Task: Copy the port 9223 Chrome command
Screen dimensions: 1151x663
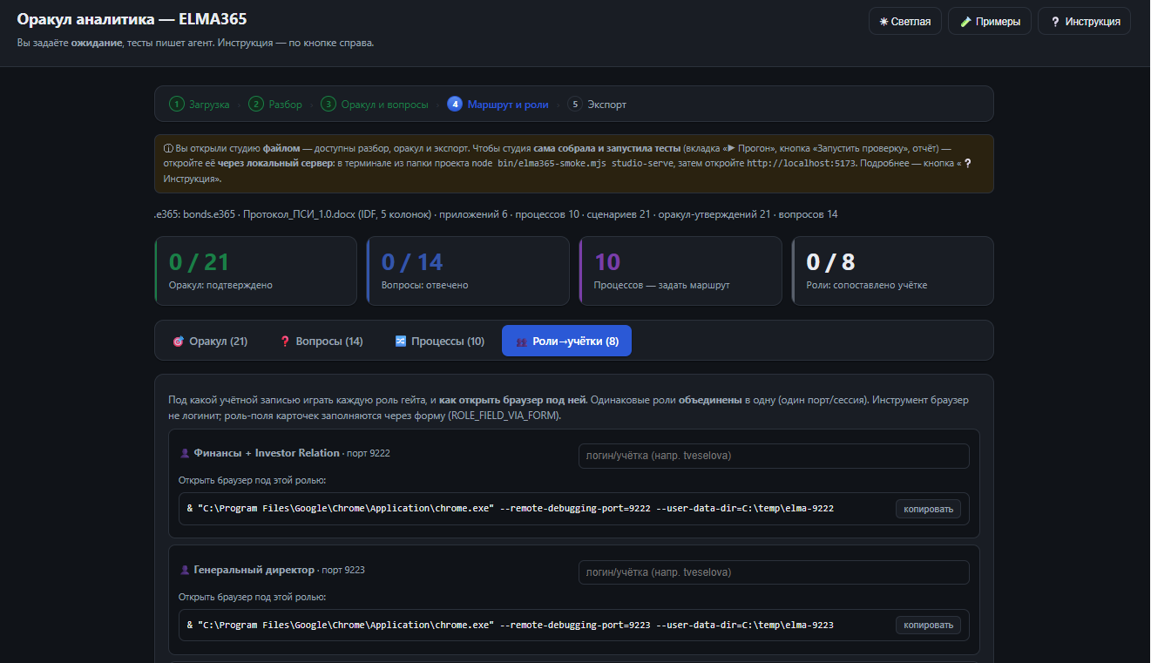Action: [x=928, y=625]
